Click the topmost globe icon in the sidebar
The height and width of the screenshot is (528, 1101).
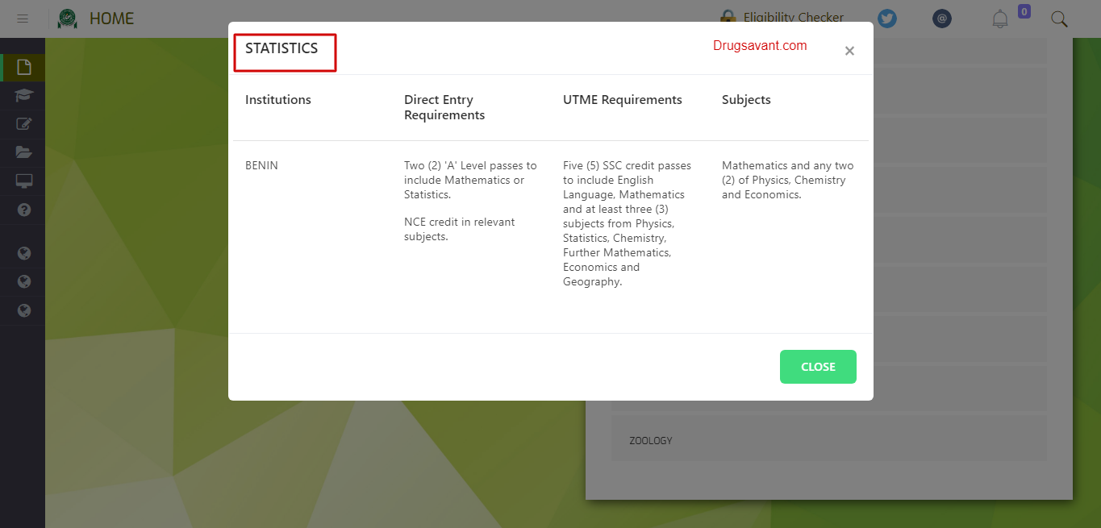click(23, 254)
